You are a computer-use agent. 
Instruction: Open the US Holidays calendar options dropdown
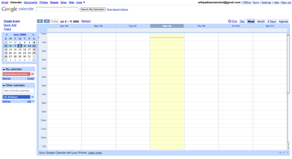[x=32, y=97]
